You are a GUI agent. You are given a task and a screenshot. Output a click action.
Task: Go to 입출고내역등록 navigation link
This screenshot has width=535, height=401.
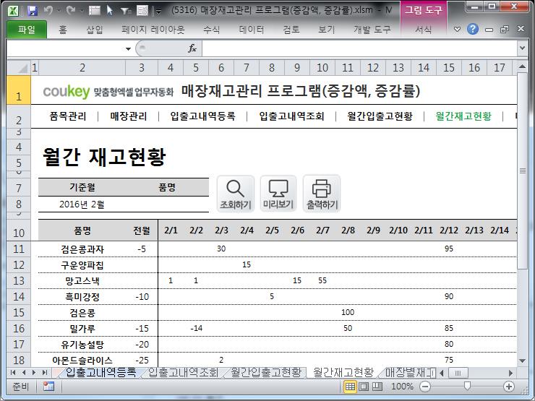click(202, 116)
